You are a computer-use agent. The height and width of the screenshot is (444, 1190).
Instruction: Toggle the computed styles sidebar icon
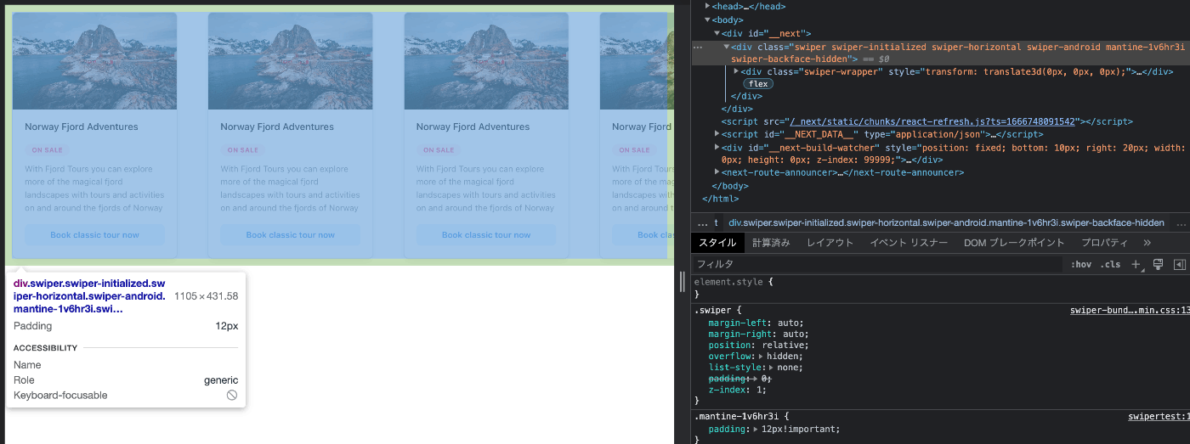tap(1179, 264)
